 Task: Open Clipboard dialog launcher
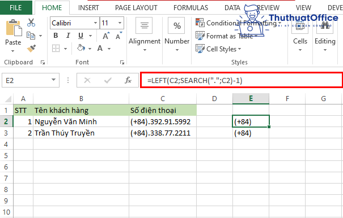coord(43,63)
